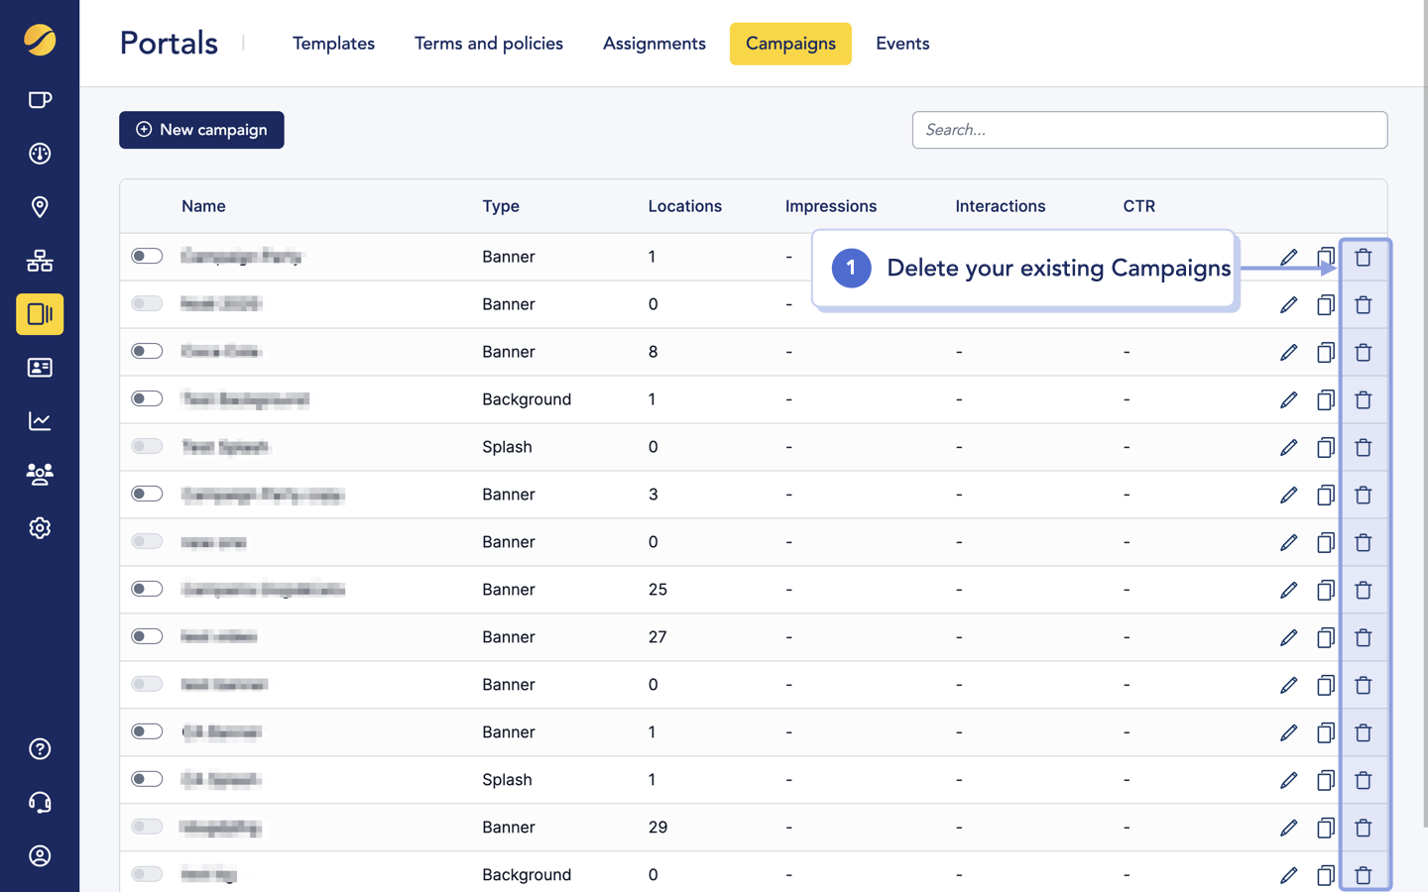1428x892 pixels.
Task: Duplicate the Banner campaign with 3 locations
Action: tap(1325, 495)
